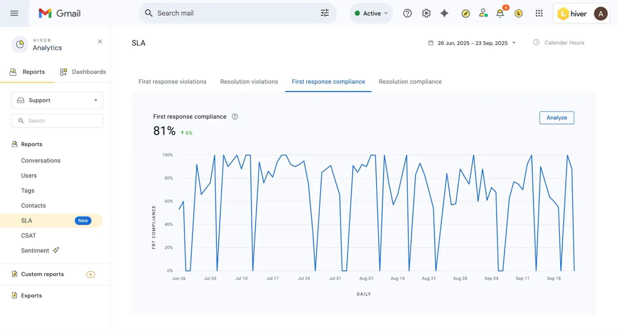Select the SLA report
The height and width of the screenshot is (333, 617).
51,221
